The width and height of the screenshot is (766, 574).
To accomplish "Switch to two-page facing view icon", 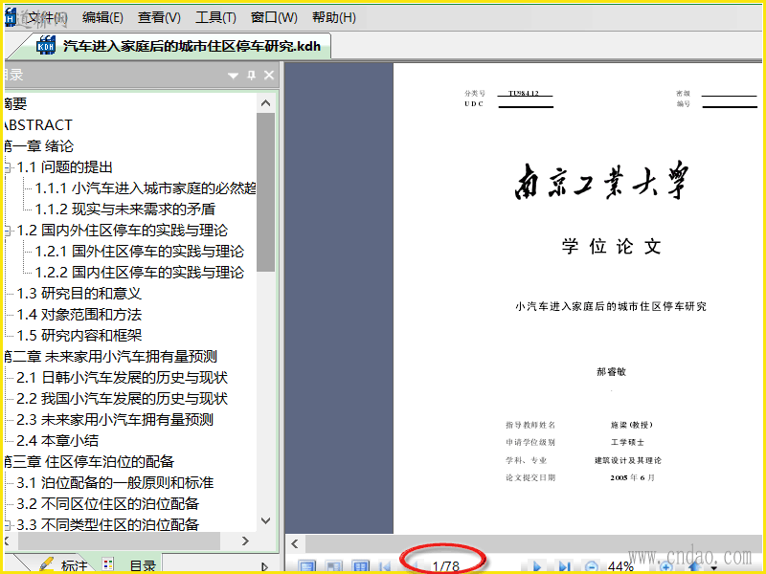I will click(361, 566).
